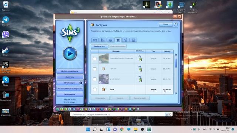This screenshot has width=237, height=133.
Task: Tick the checkbox for Evansdale County - Expanded
Action: (x=95, y=58)
